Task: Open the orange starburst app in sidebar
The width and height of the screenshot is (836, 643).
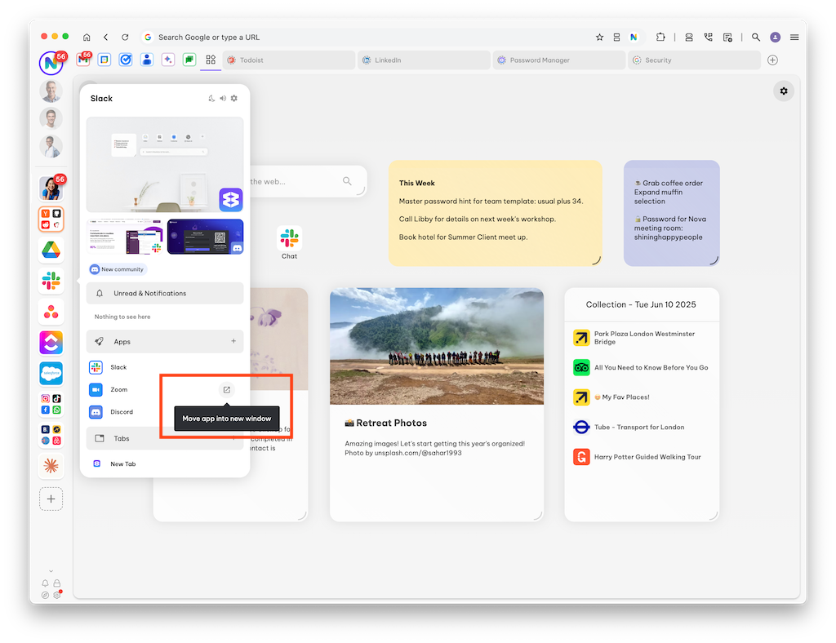Action: [51, 466]
